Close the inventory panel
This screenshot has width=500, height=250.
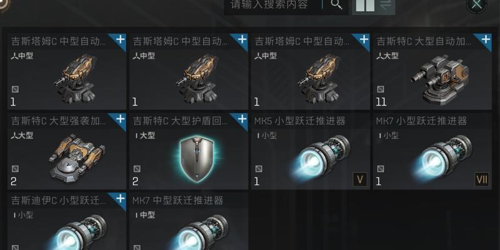tap(476, 5)
